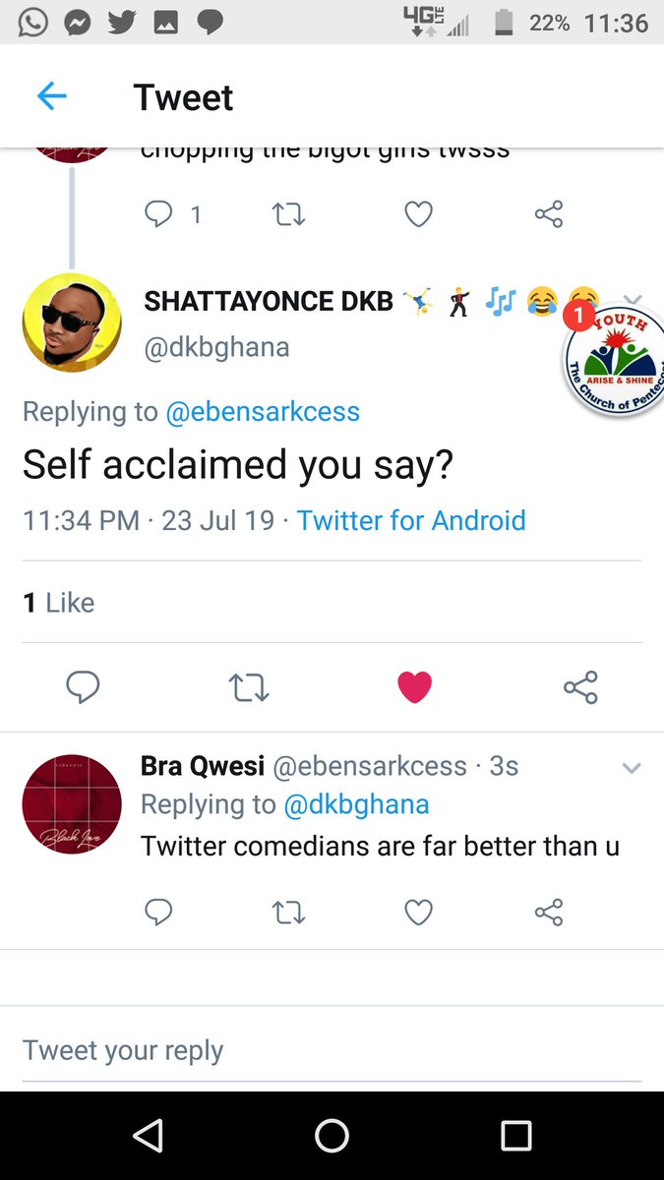Open the @ebensarkcess mention link

pos(263,411)
